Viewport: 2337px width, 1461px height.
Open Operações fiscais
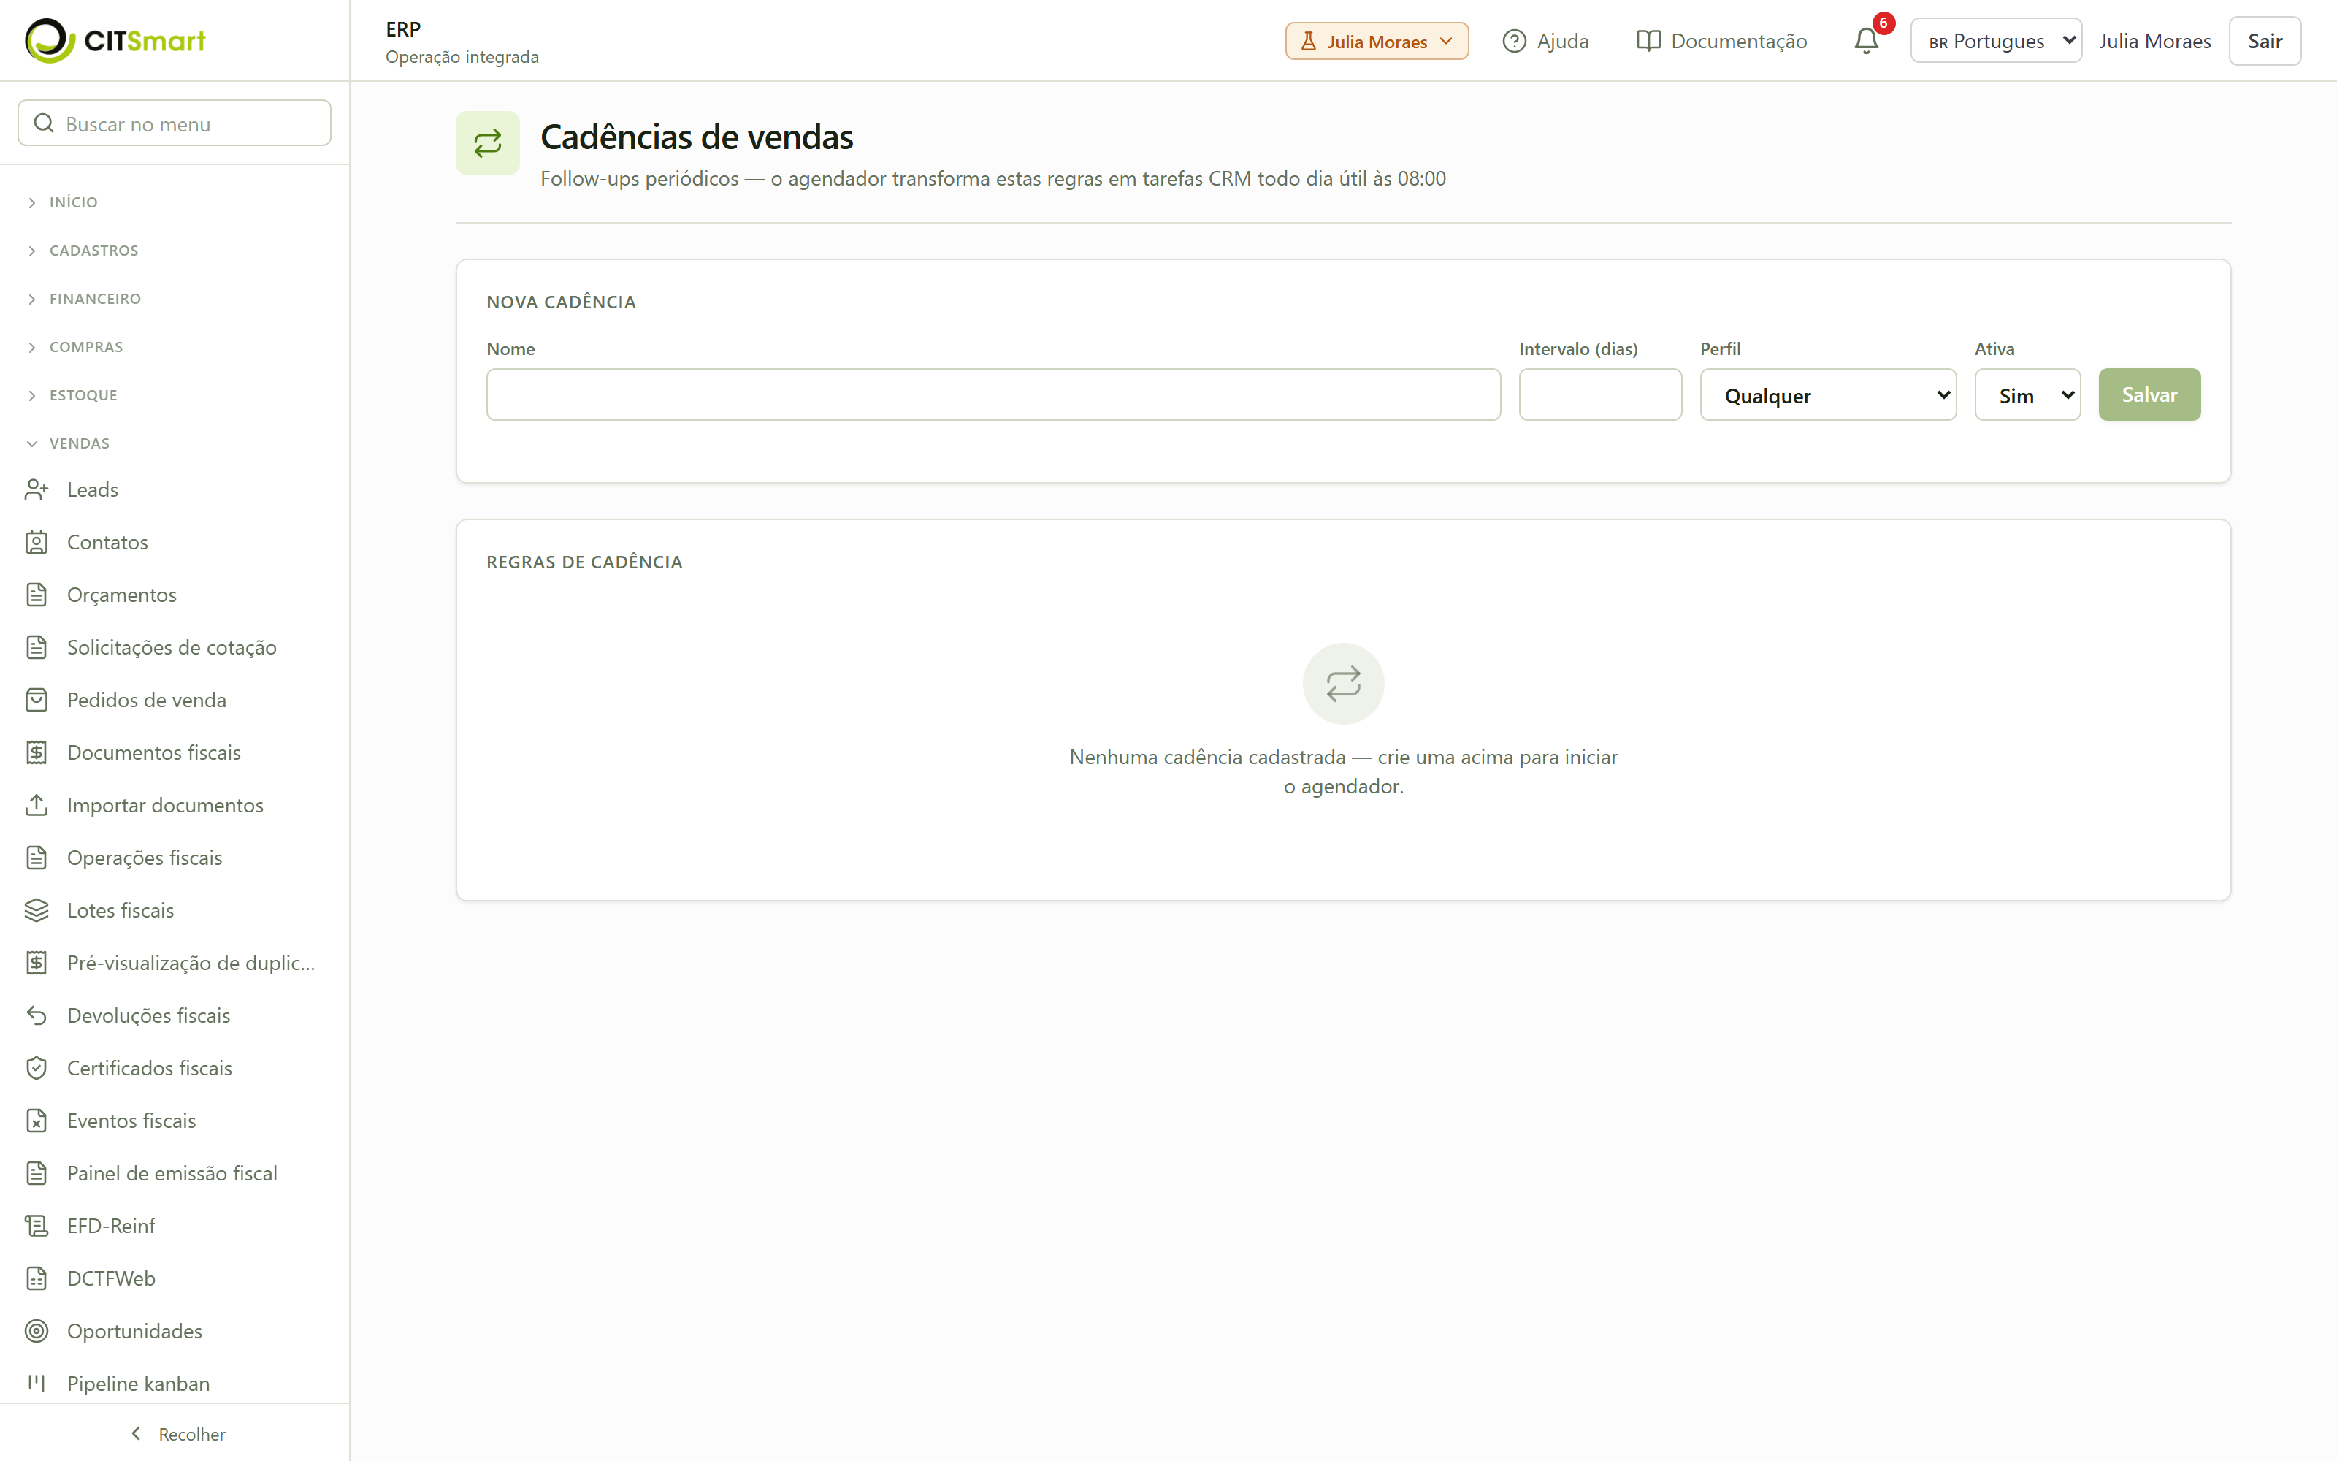[174, 858]
